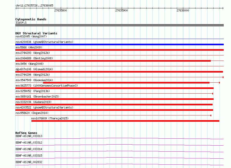The width and height of the screenshot is (231, 168).
Task: Select variant nsv3332034 (Audano2019)
Action: (33, 102)
